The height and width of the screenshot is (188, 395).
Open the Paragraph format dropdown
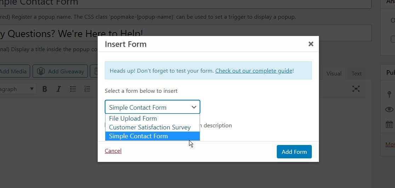click(17, 89)
